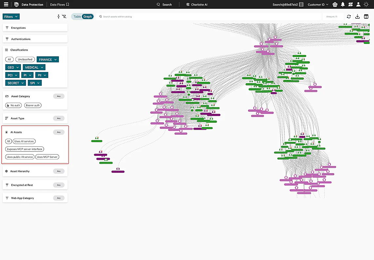Image resolution: width=374 pixels, height=260 pixels.
Task: Toggle the Unclassified classification filter
Action: coord(25,59)
